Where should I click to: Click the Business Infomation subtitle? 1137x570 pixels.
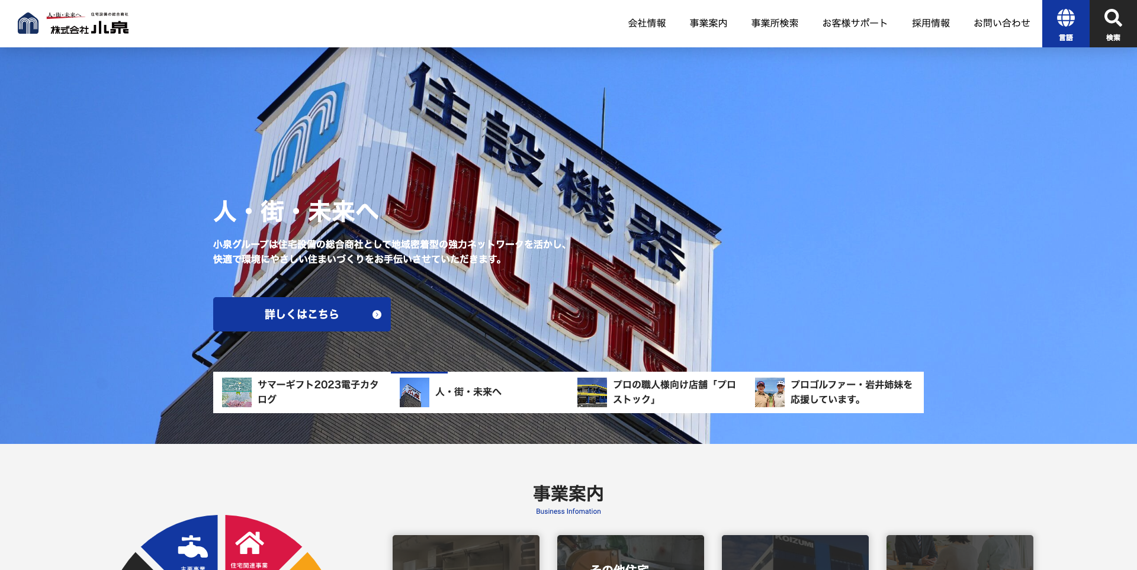coord(568,511)
